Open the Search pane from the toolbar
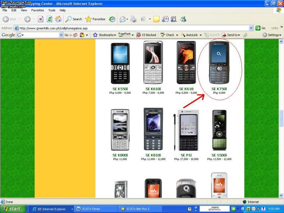This screenshot has height=213, width=284. 74,19
